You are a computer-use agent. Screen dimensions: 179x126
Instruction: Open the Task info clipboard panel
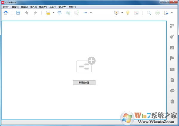click(172, 101)
